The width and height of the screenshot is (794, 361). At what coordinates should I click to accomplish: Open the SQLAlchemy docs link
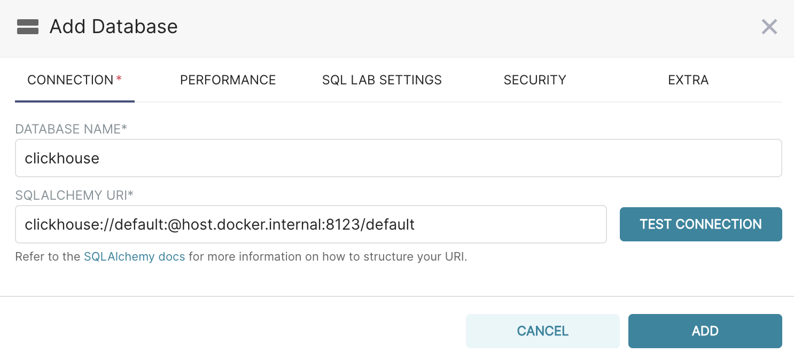pos(134,256)
